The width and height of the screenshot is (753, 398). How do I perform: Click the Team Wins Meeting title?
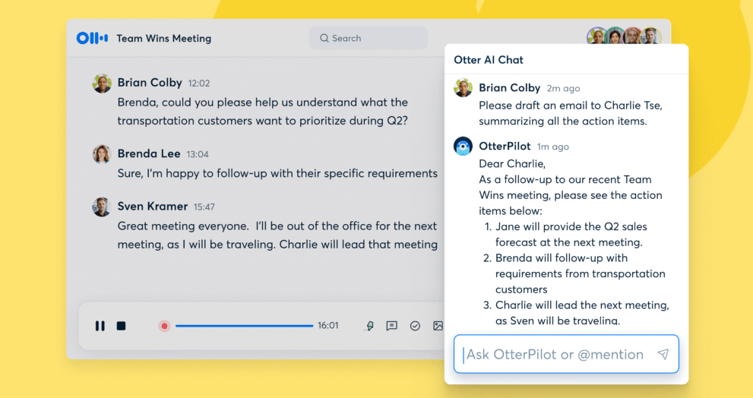164,39
